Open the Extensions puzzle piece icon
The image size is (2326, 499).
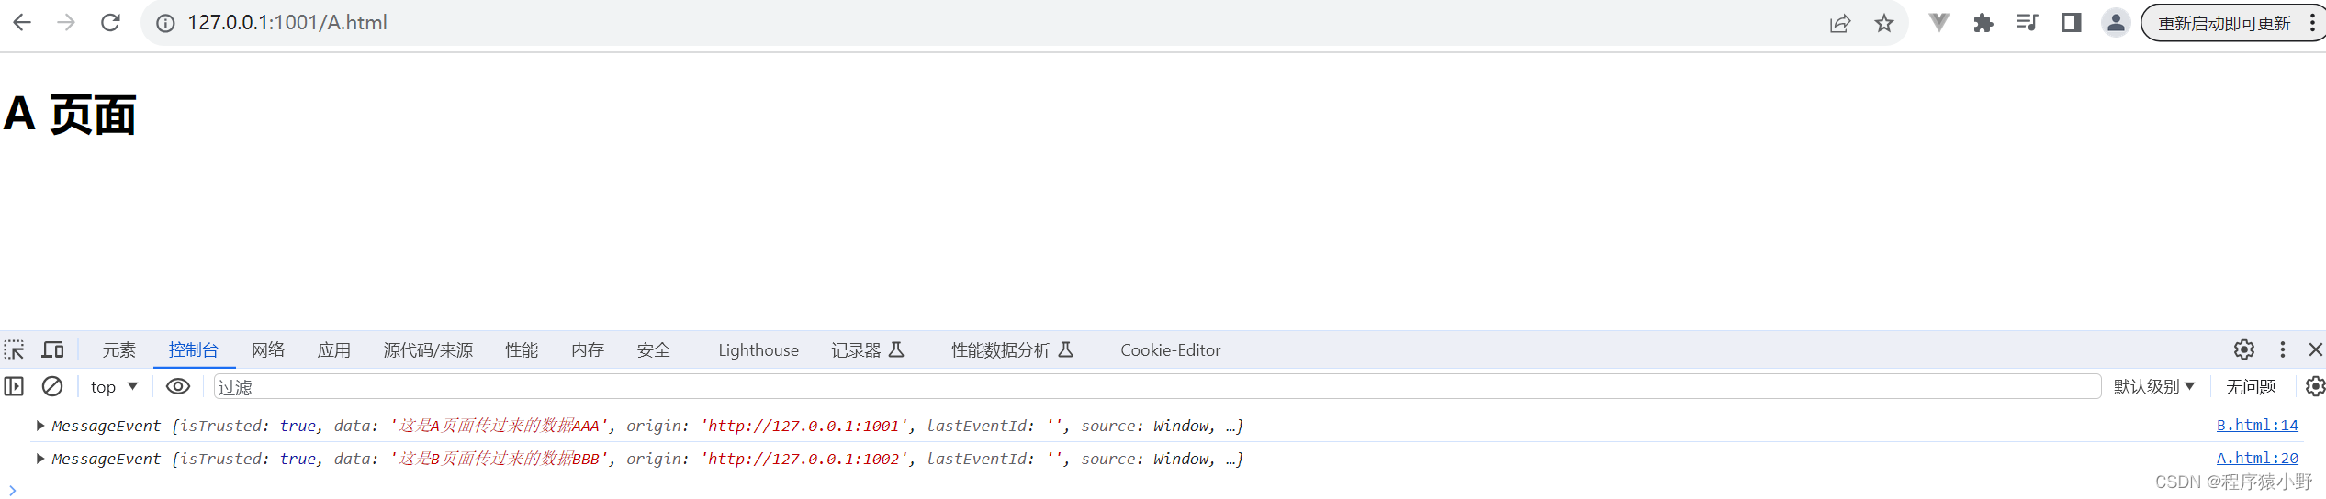coord(1983,23)
